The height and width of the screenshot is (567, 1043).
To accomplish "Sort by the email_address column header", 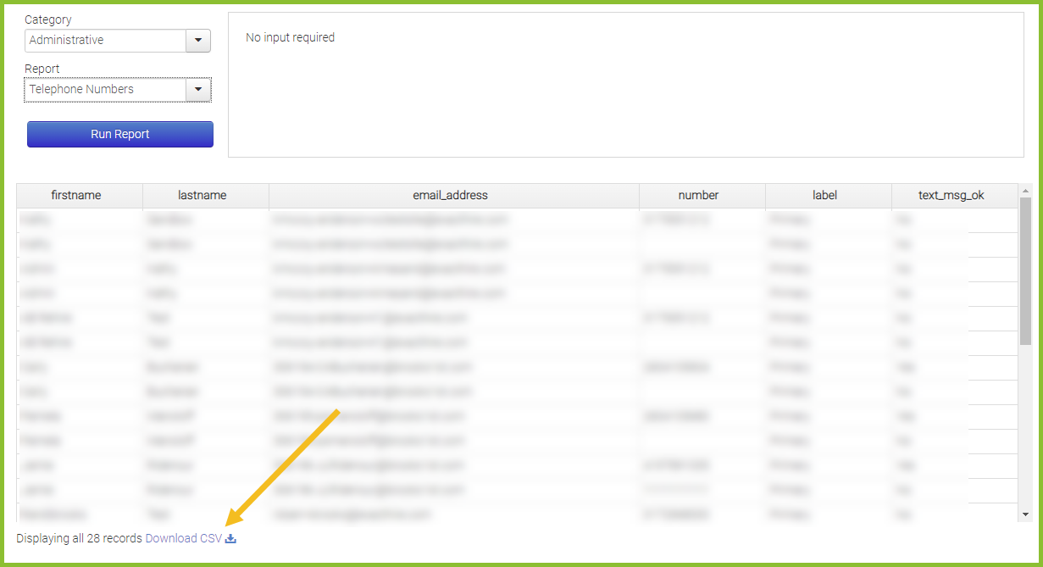I will tap(454, 196).
